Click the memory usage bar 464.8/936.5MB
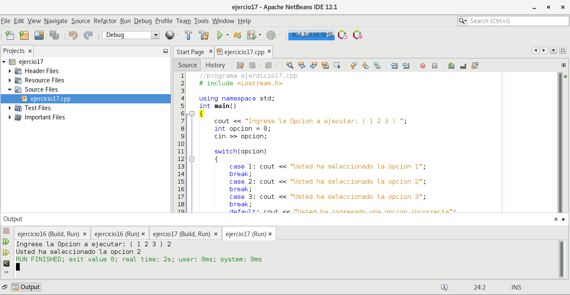The height and width of the screenshot is (295, 570). click(311, 35)
